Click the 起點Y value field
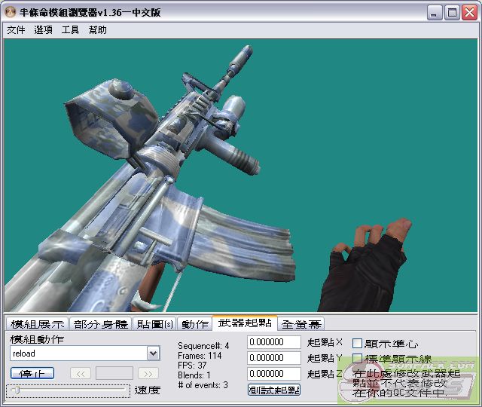This screenshot has width=482, height=407. point(273,358)
